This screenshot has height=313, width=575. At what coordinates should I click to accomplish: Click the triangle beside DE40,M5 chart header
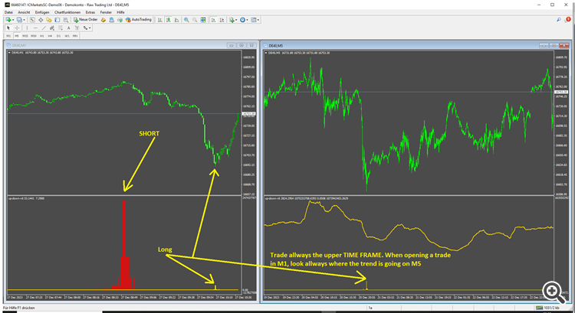click(x=266, y=53)
